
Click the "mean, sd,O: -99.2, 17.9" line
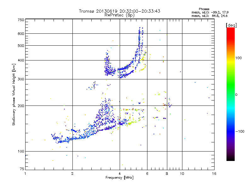click(210, 12)
